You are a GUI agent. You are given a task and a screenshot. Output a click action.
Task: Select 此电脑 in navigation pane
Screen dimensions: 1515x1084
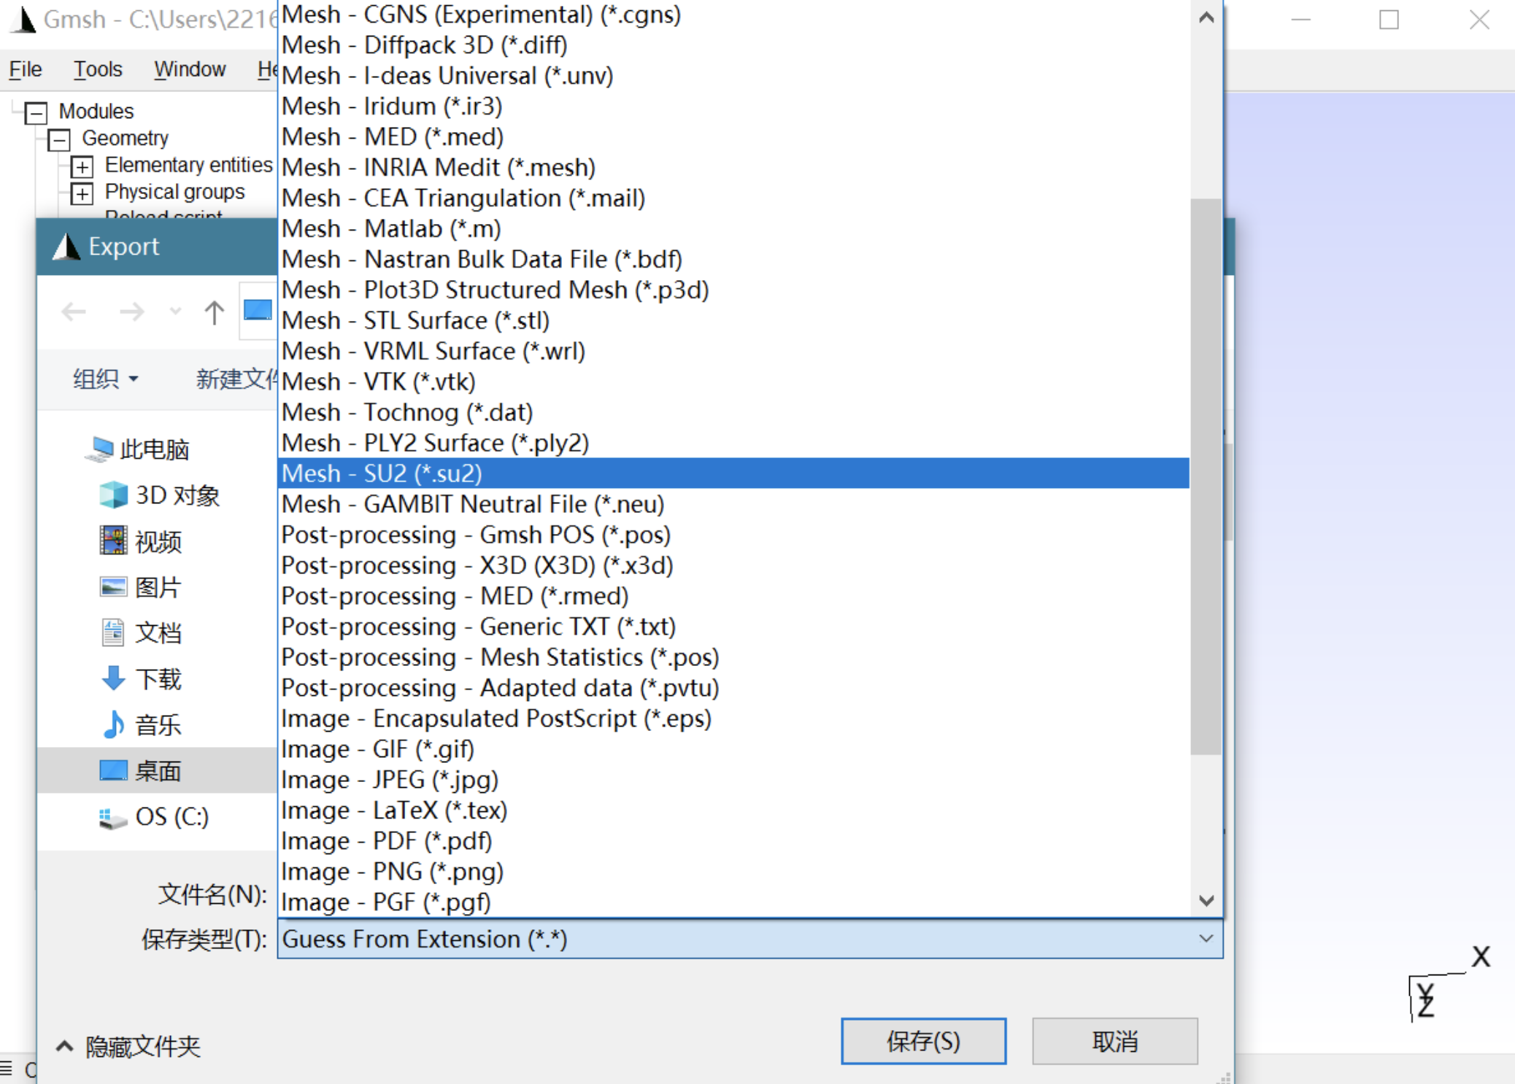coord(153,449)
